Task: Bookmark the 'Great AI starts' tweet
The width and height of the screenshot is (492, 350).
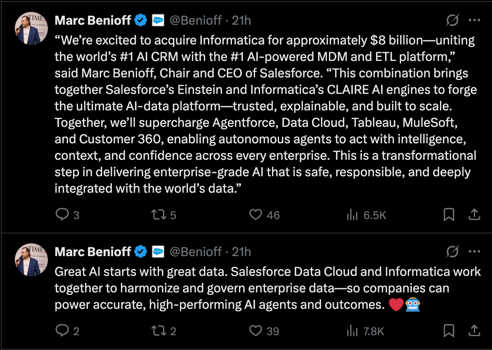Action: pos(449,331)
